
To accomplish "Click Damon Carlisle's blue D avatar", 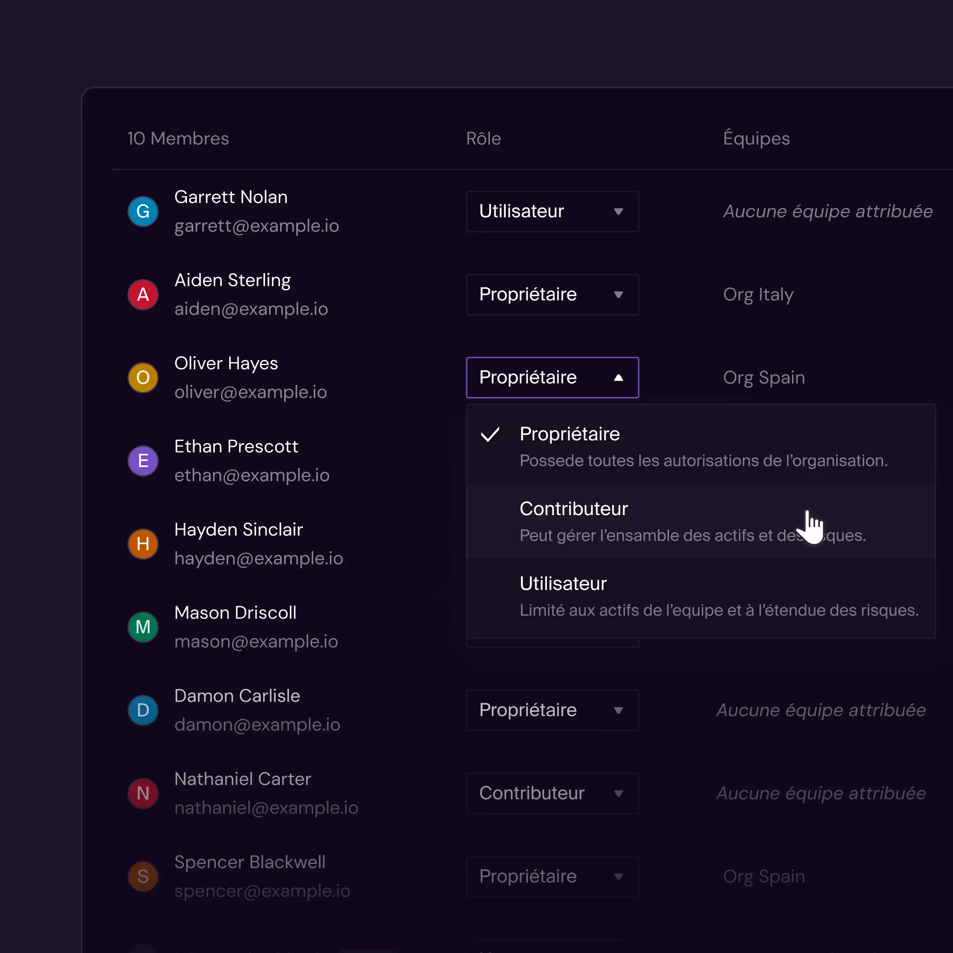I will pos(143,710).
